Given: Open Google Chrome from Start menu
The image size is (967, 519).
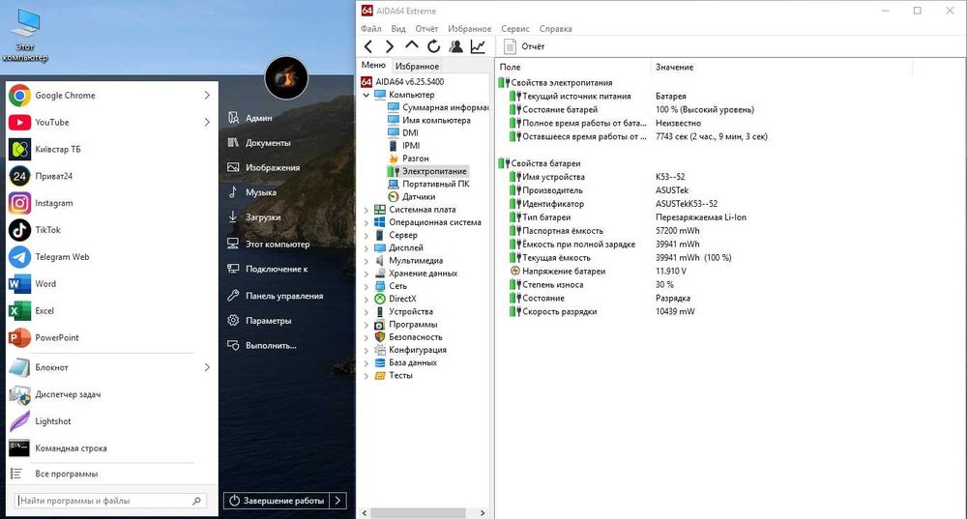Looking at the screenshot, I should click(x=111, y=96).
